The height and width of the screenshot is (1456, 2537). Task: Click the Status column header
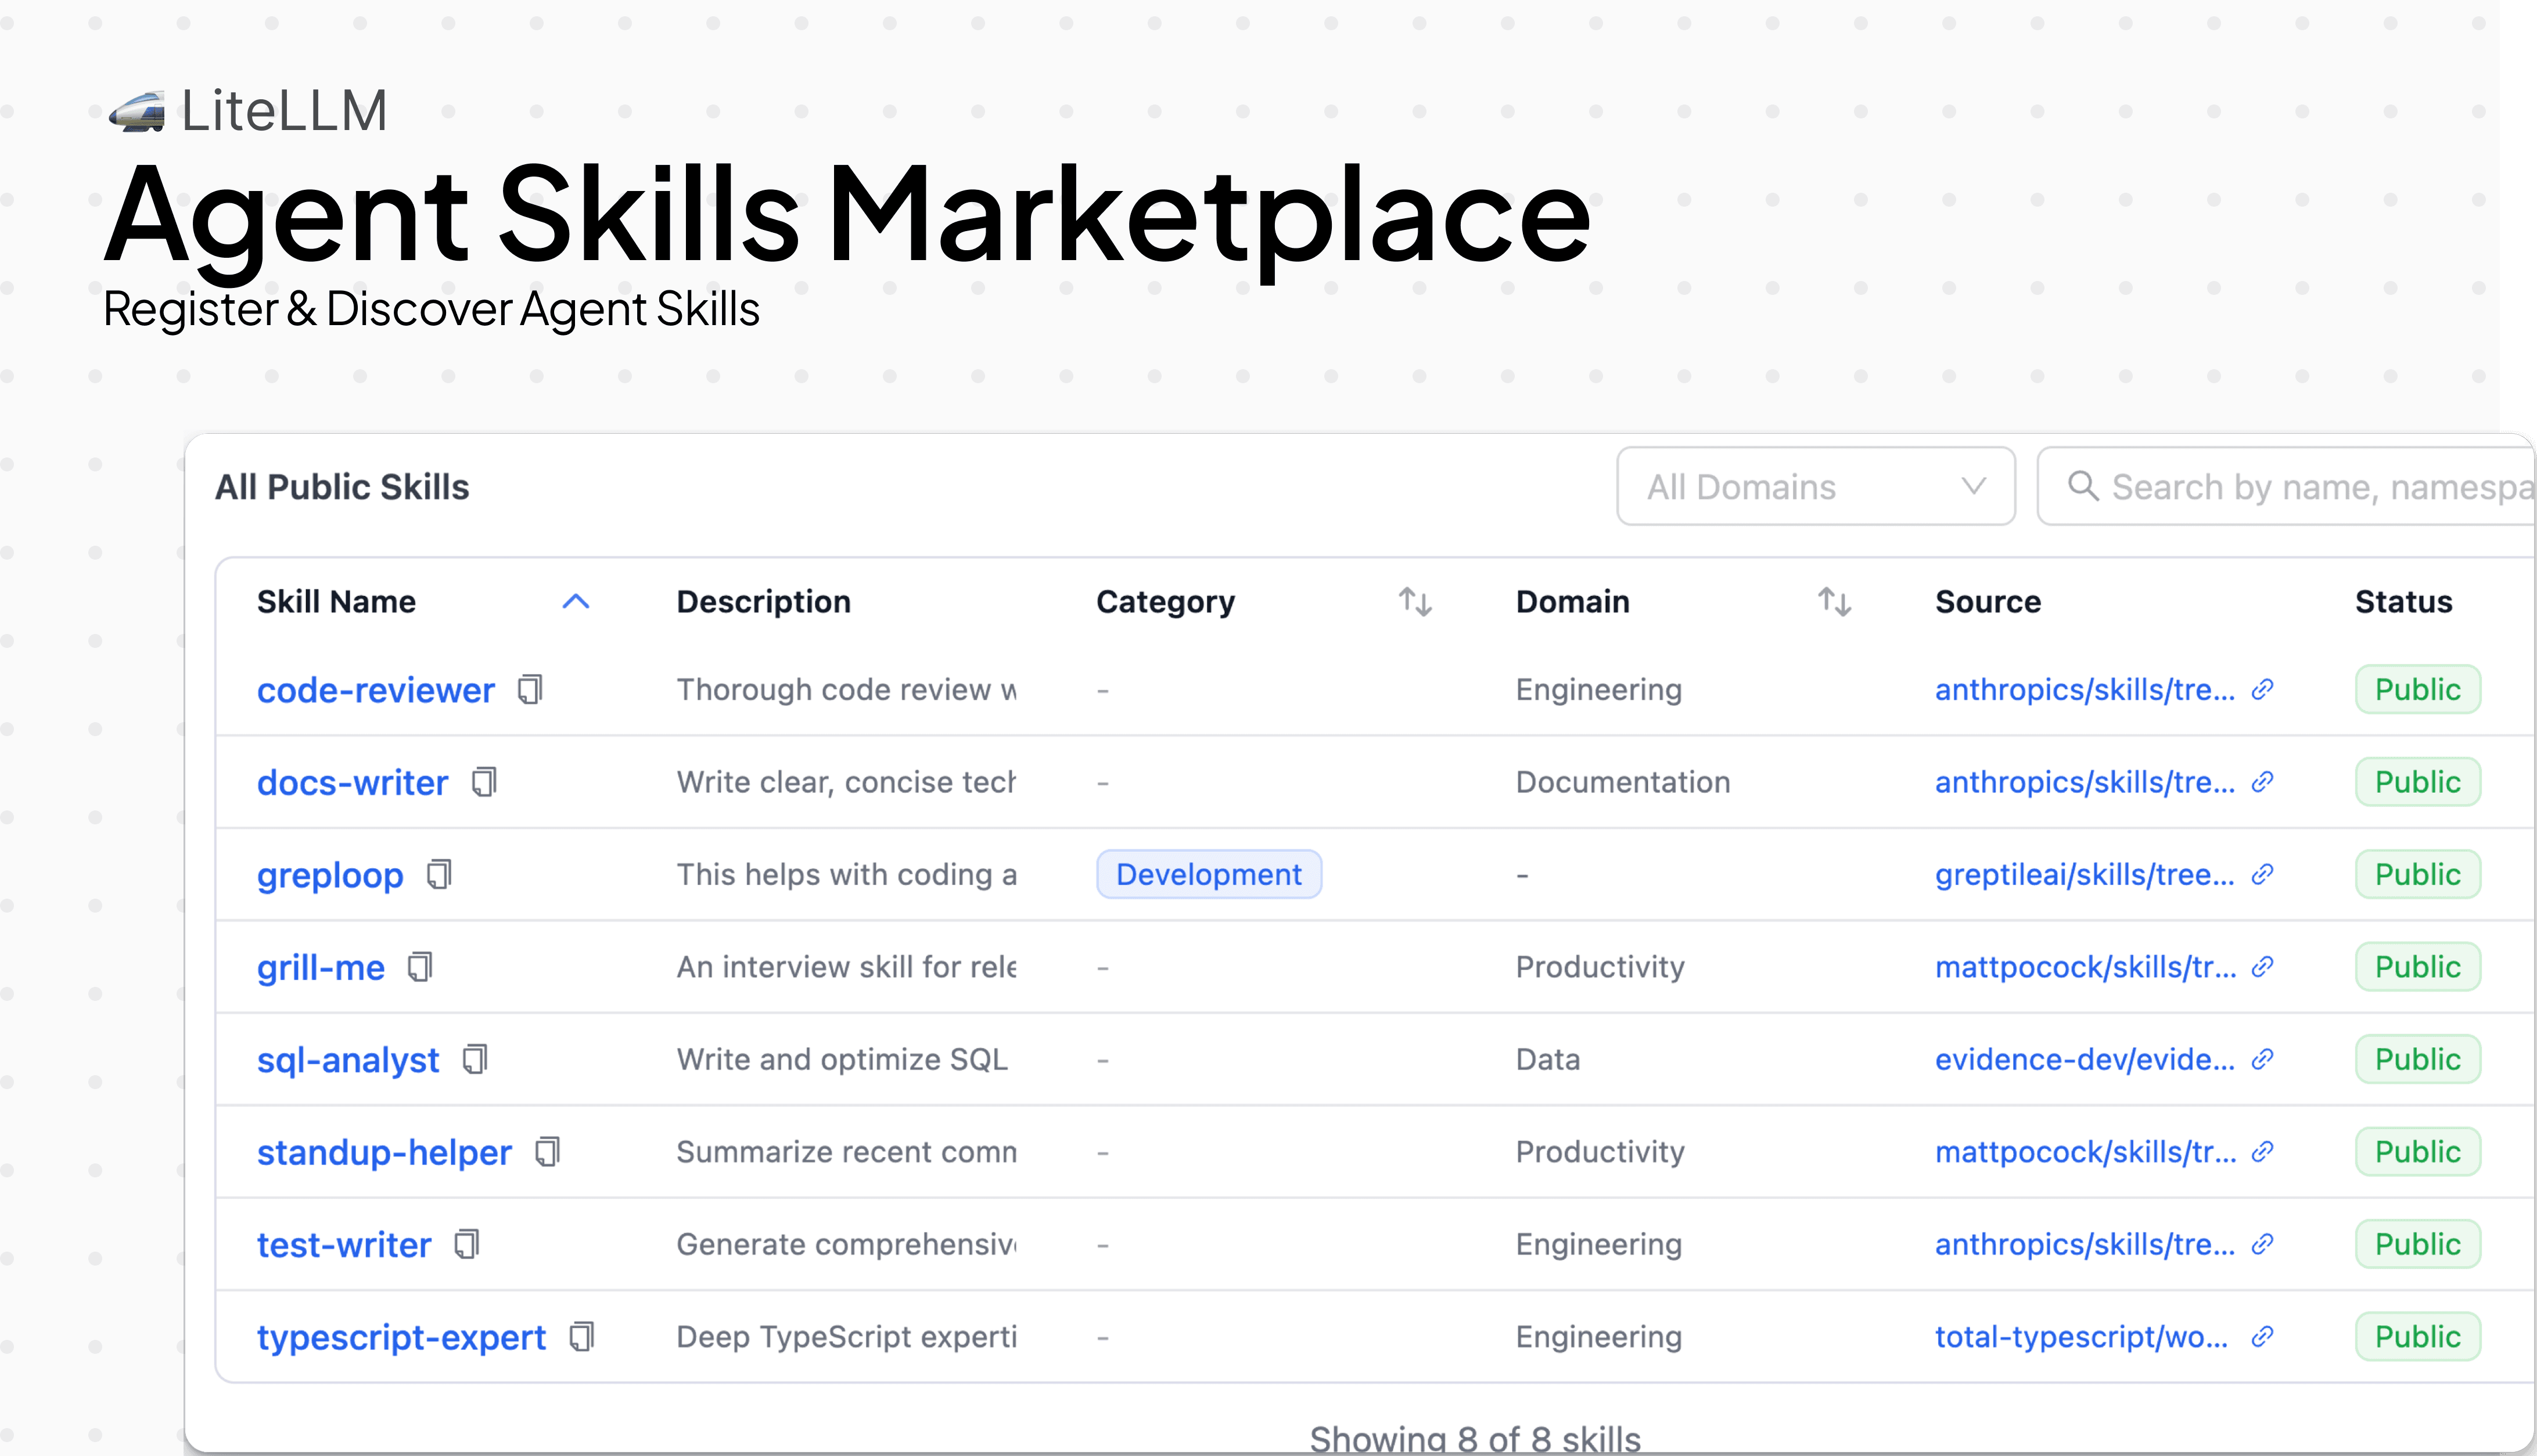(x=2403, y=602)
